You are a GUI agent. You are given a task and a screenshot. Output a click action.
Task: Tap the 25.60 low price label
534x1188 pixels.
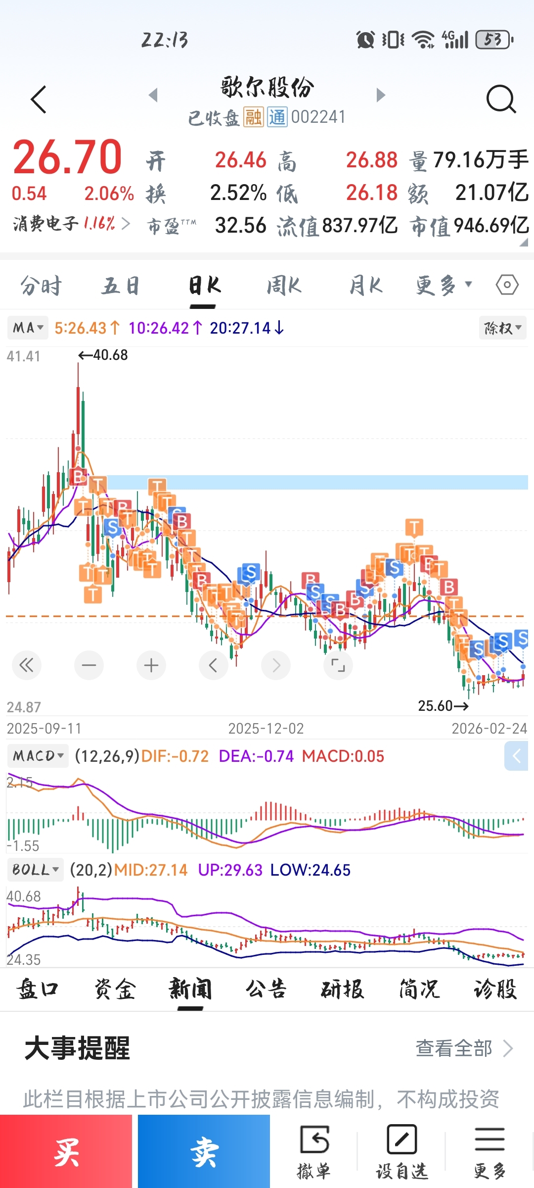(x=443, y=705)
